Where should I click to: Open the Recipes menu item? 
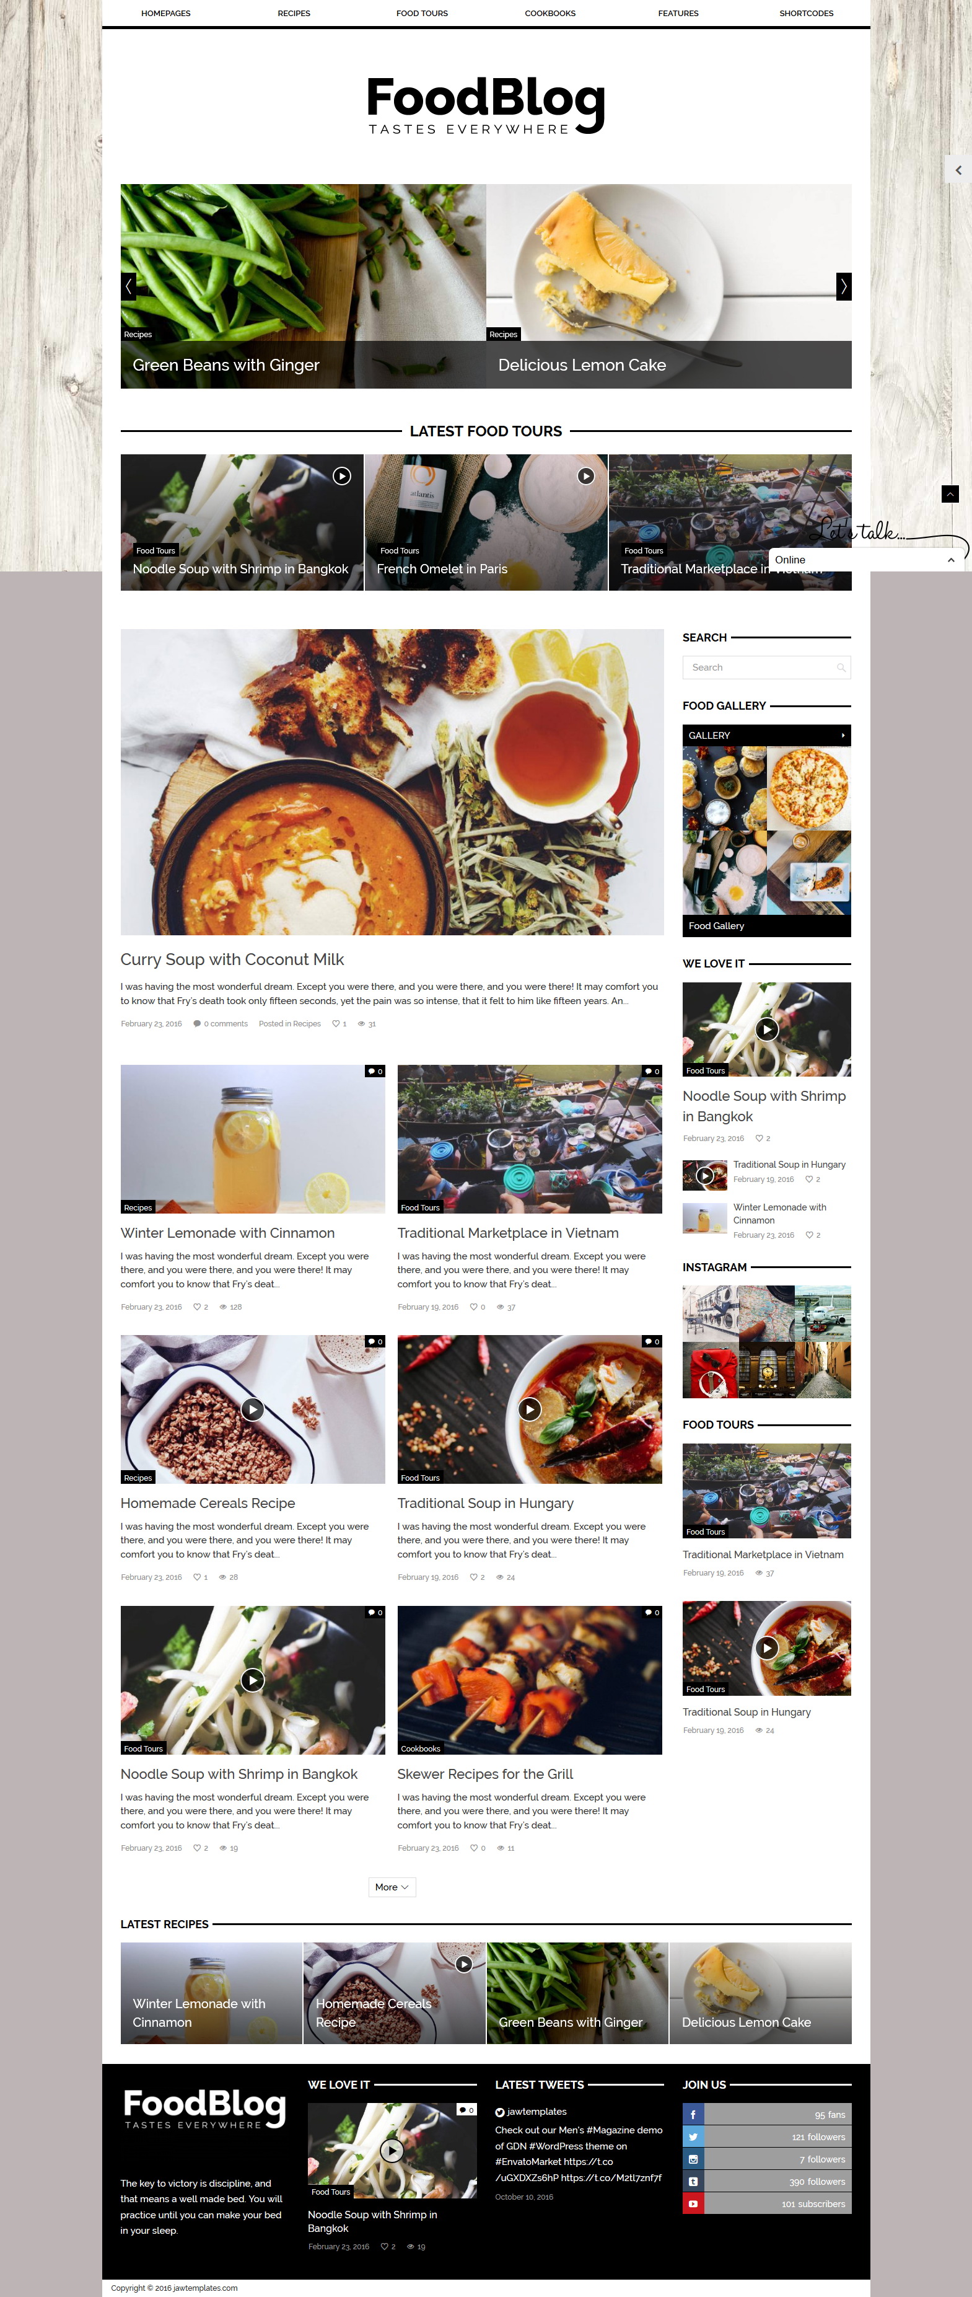click(x=294, y=14)
